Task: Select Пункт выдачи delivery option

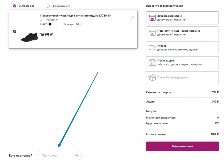Action: point(182,63)
